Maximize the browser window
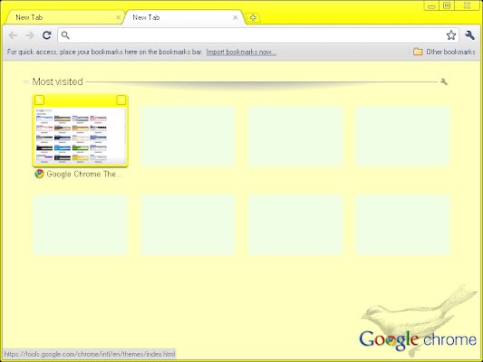Screen dimensions: 483x362 447,5
